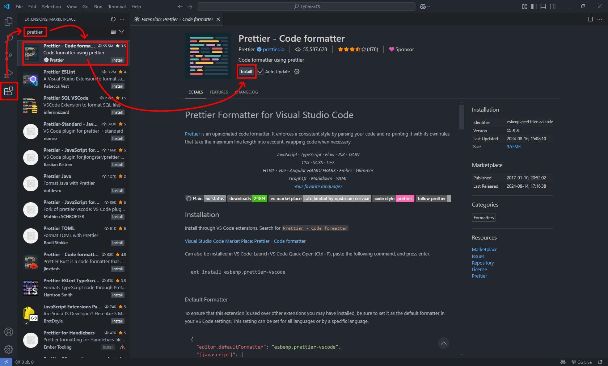The image size is (608, 366).
Task: Open Visual Studio Code Market Place link
Action: coord(245,241)
